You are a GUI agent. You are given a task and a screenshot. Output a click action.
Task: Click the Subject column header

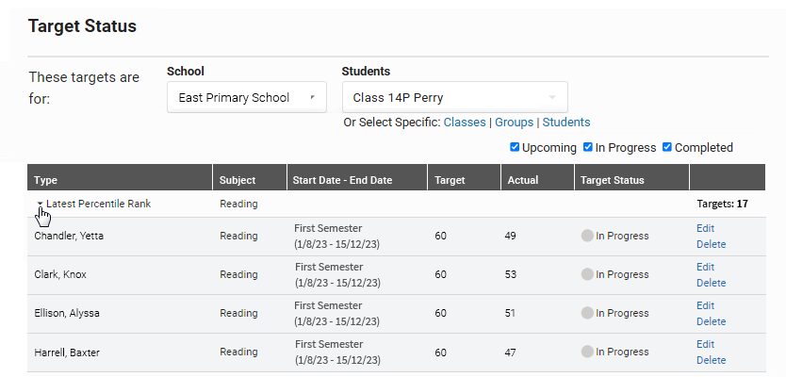click(x=250, y=177)
